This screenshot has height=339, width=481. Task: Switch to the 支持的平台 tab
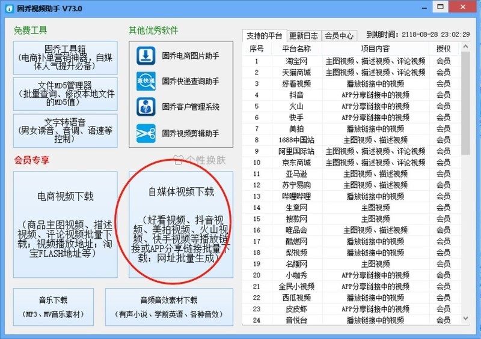click(264, 36)
